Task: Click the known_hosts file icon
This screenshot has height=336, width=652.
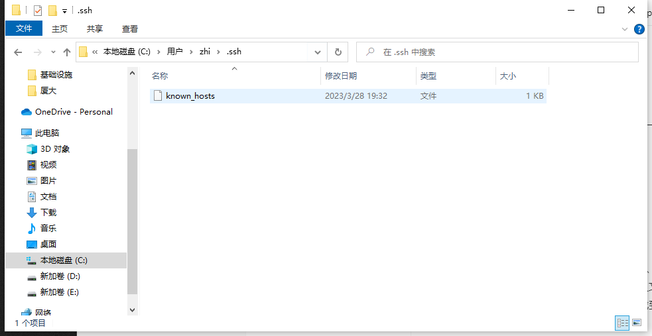Action: (158, 96)
